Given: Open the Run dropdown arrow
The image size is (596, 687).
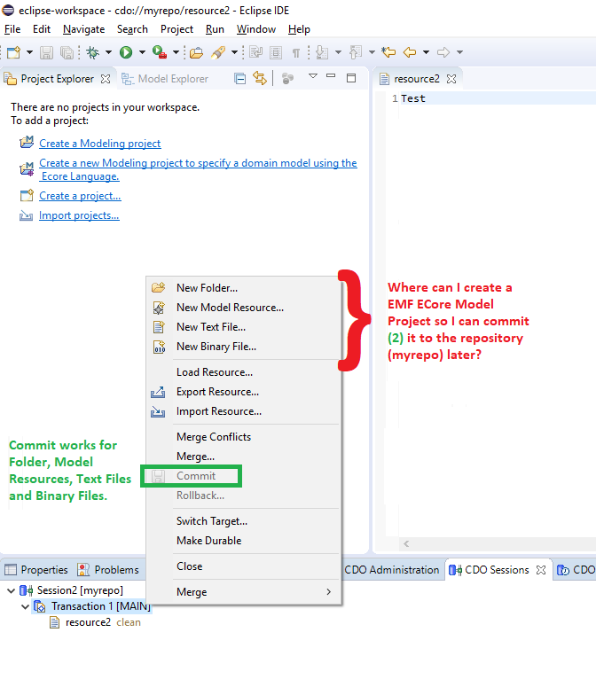Looking at the screenshot, I should coord(142,52).
